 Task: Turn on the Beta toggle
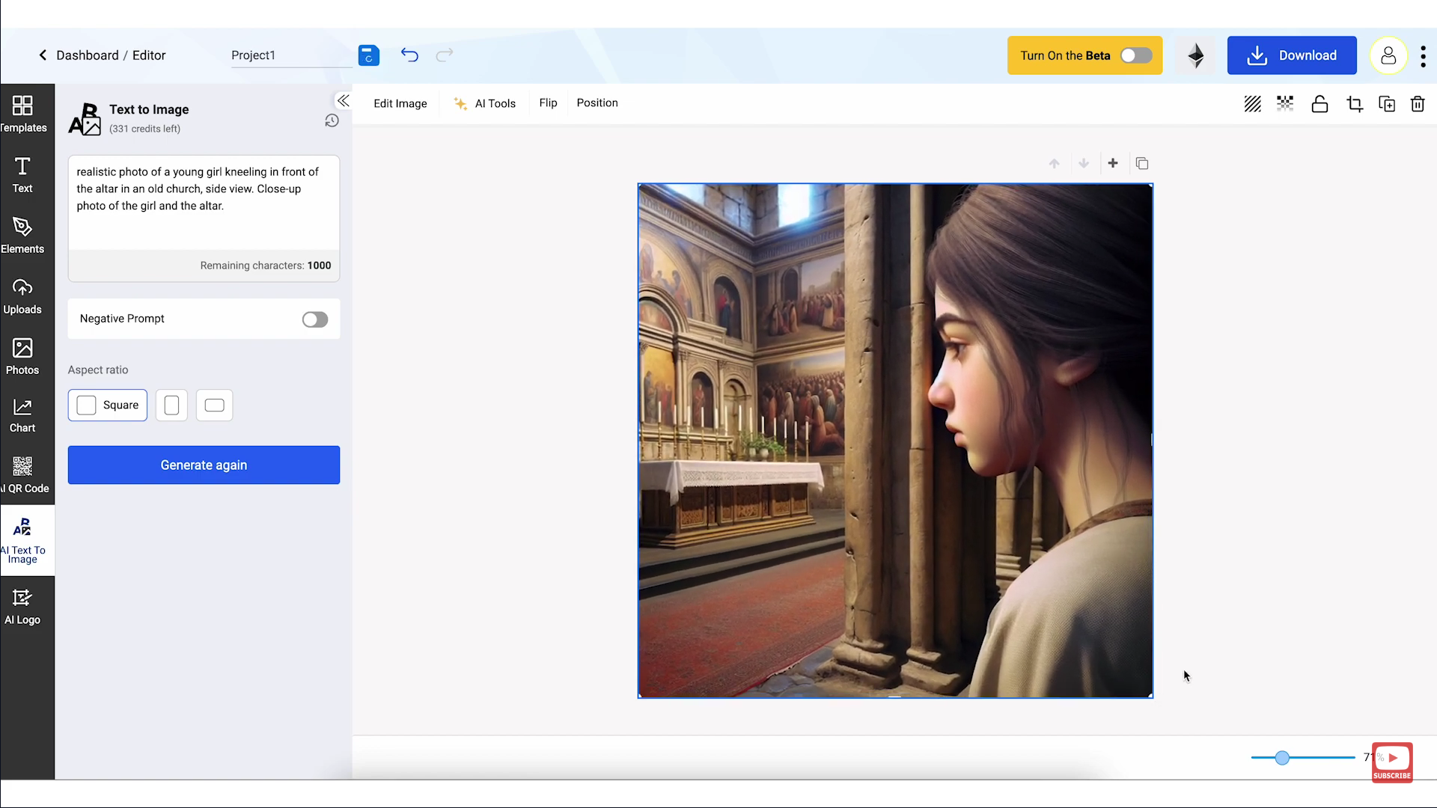tap(1136, 55)
